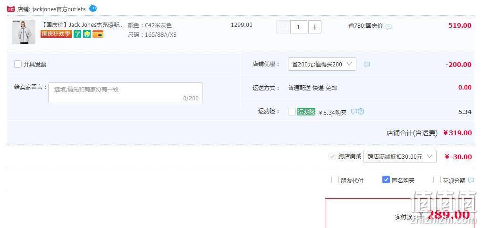Increase quantity with the plus button
The height and width of the screenshot is (228, 481).
click(315, 27)
